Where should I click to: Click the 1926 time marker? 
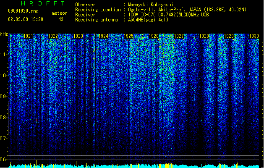click(x=154, y=36)
